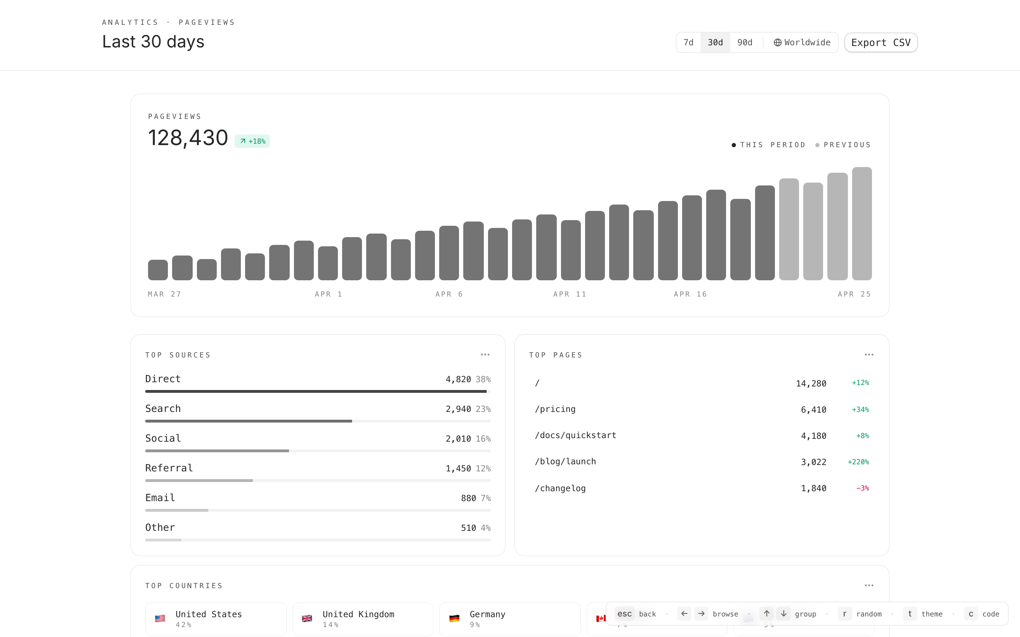The height and width of the screenshot is (637, 1020).
Task: Click the up arrow group key
Action: [766, 613]
